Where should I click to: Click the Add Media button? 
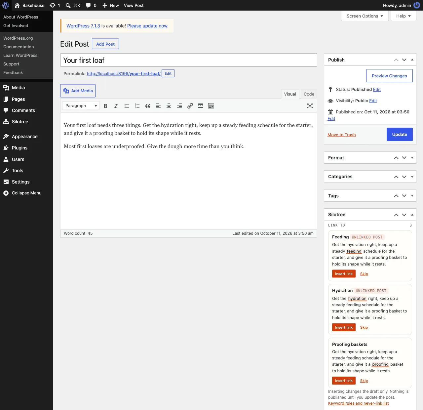pyautogui.click(x=78, y=91)
